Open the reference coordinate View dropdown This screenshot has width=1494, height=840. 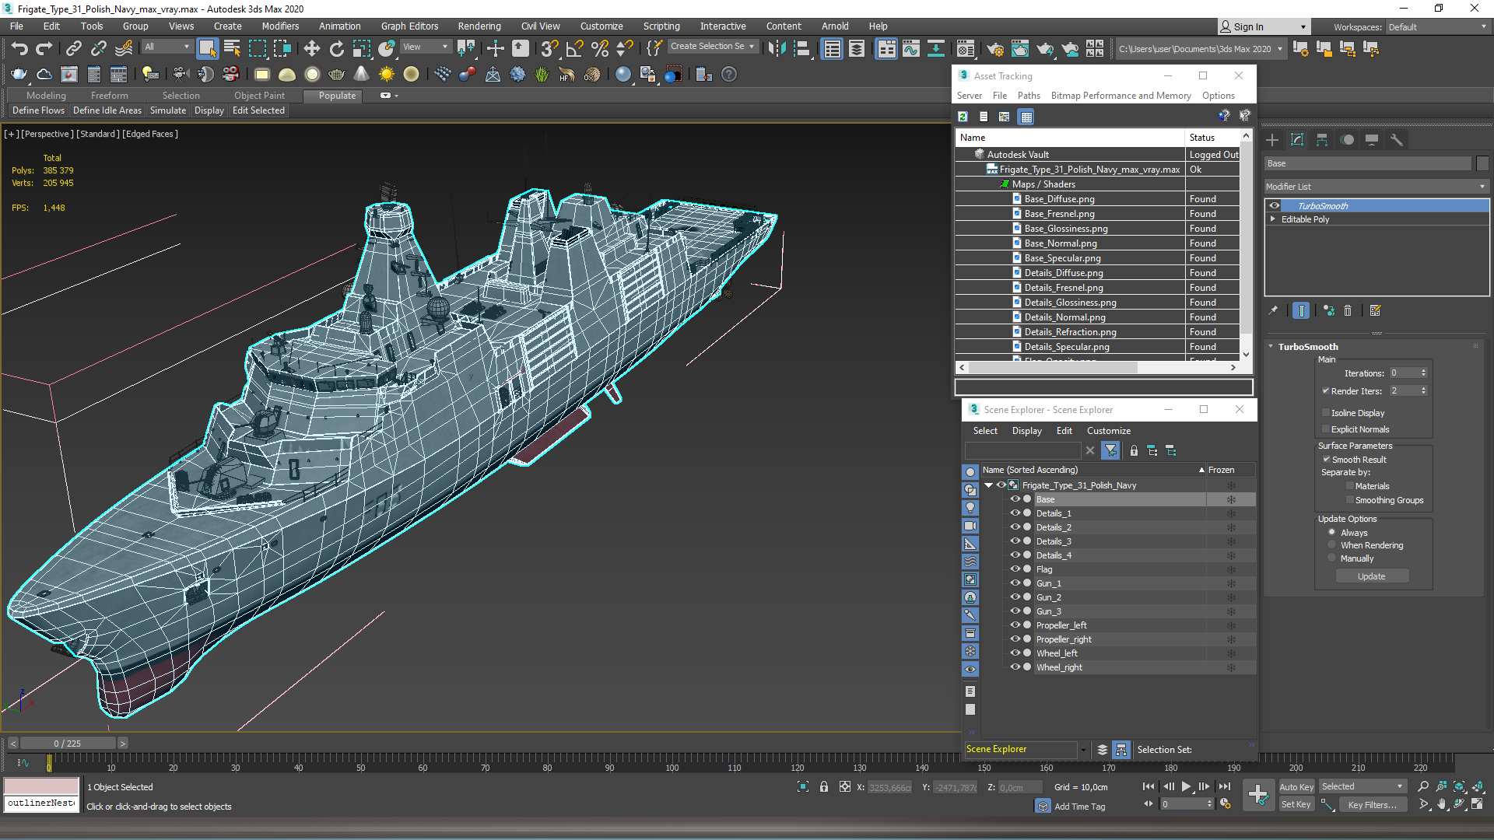click(426, 47)
